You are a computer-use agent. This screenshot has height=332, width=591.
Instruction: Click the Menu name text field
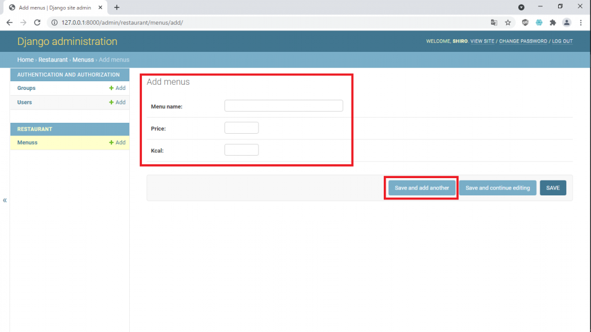283,106
